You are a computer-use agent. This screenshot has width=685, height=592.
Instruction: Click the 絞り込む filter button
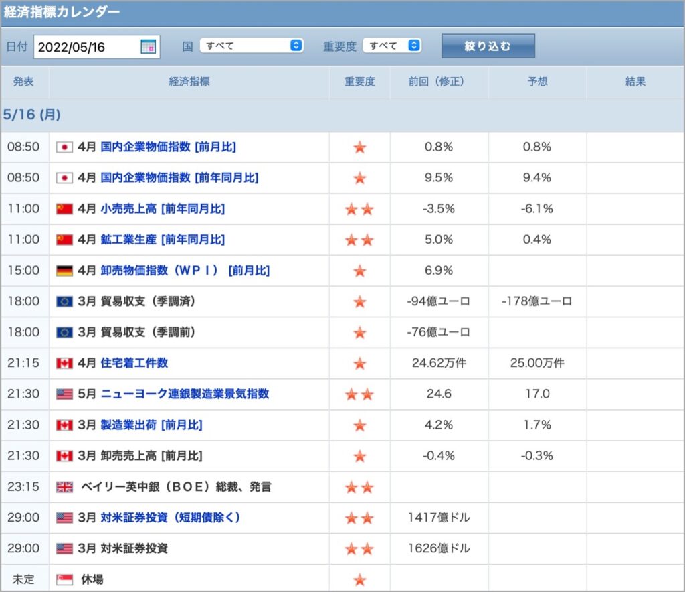(488, 46)
